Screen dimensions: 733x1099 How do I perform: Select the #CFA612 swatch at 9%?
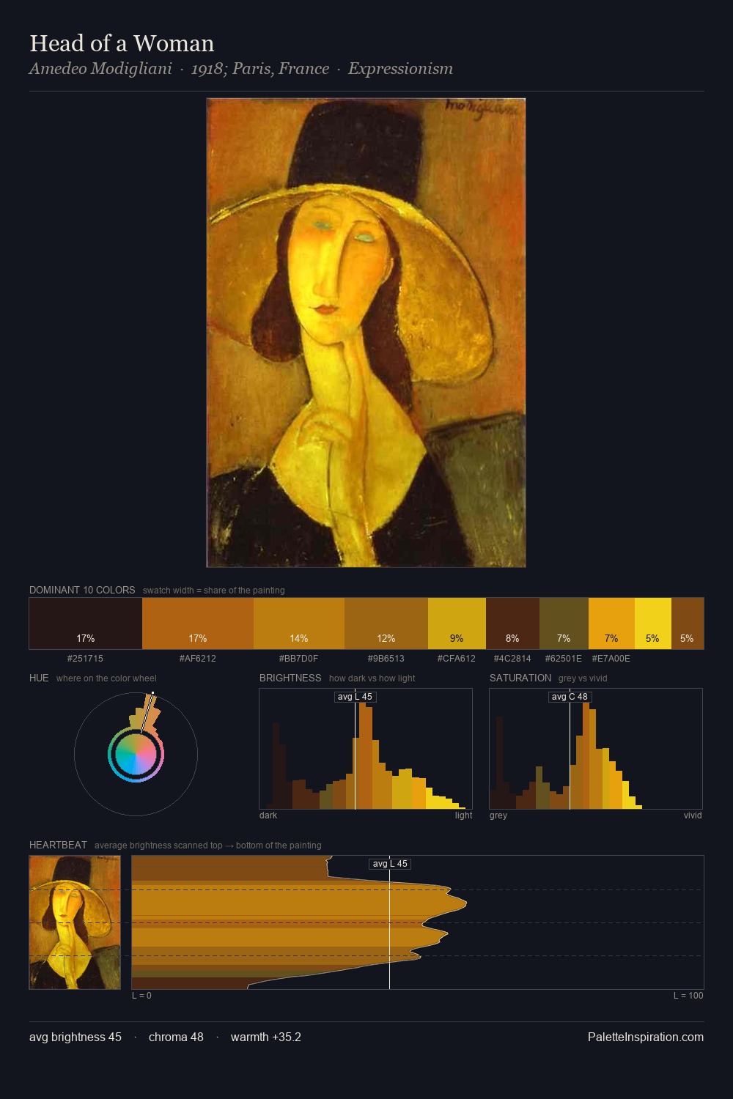457,623
